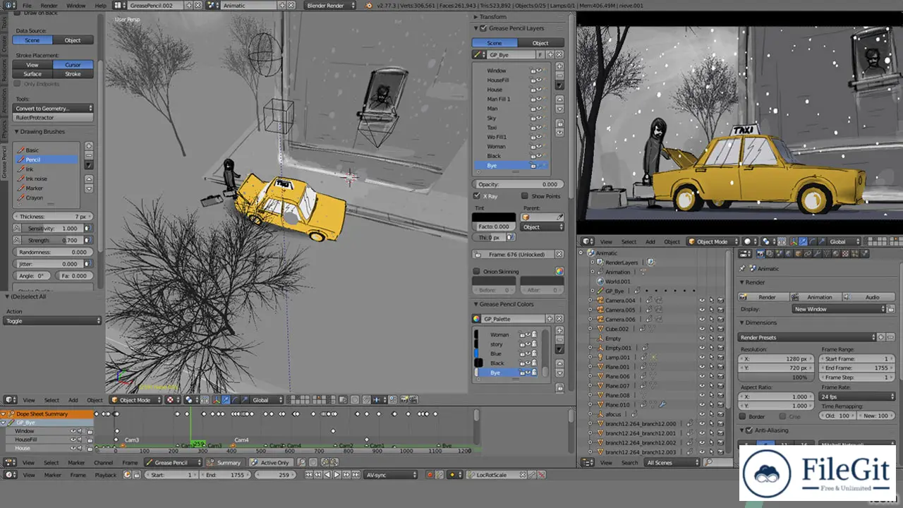Viewport: 903px width, 508px height.
Task: Click the Render button with camera icon
Action: tap(762, 297)
